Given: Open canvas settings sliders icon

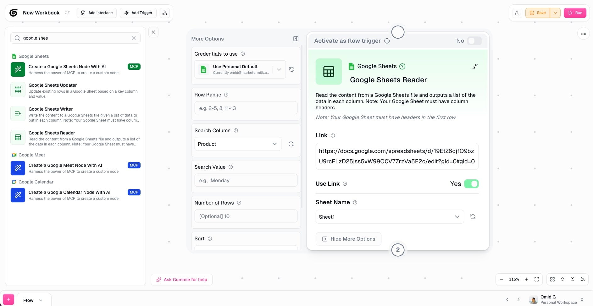Looking at the screenshot, I should [583, 279].
